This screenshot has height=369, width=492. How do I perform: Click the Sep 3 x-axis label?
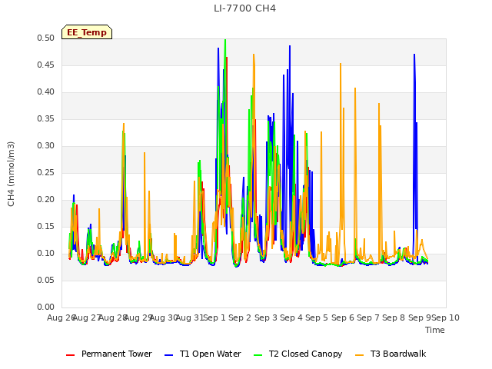[x=266, y=317]
